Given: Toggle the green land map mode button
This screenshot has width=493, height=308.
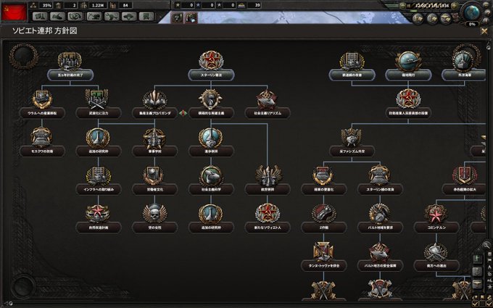Looking at the screenshot, I should click(x=477, y=259).
